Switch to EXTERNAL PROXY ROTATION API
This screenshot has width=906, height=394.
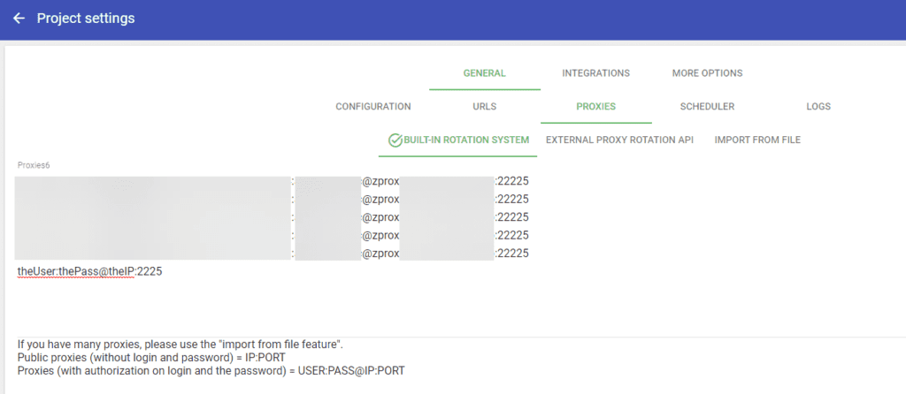(619, 140)
